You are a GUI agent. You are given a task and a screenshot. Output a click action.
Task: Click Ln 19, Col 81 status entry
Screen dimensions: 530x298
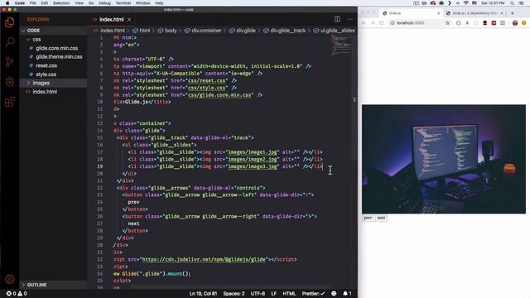pos(203,294)
